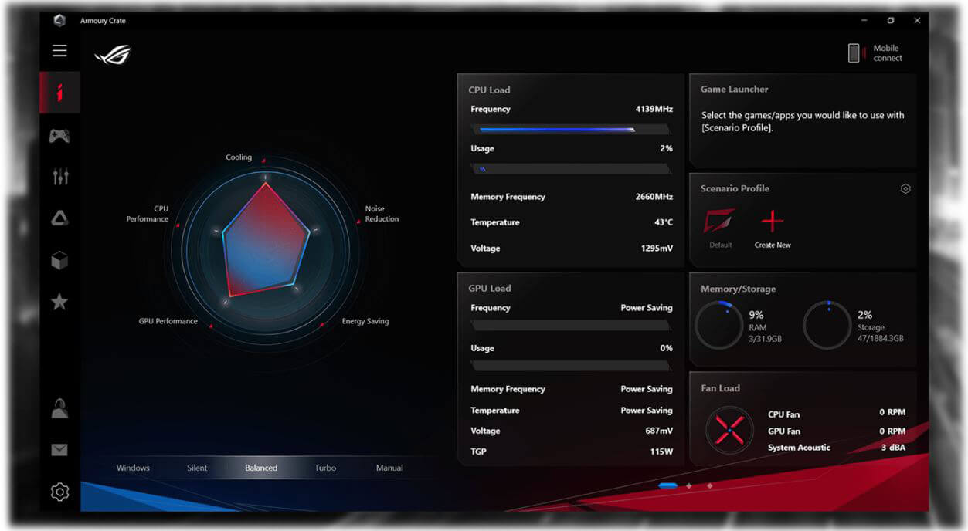Switch to Windows operating mode
The height and width of the screenshot is (531, 968).
pyautogui.click(x=133, y=468)
